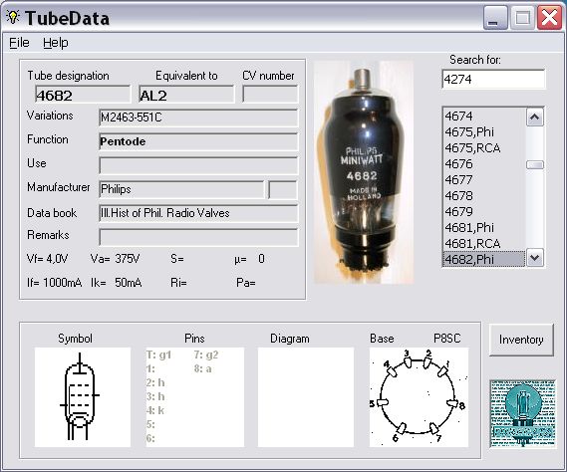Select 4674 in the tube list
Viewport: 567px width, 472px height.
pyautogui.click(x=484, y=117)
